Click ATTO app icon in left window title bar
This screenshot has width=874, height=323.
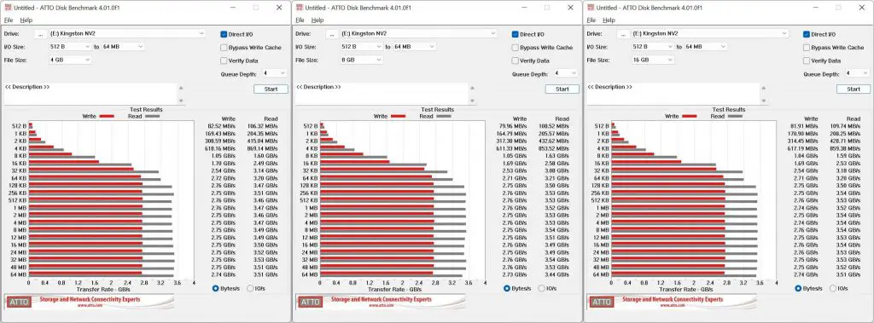7,8
